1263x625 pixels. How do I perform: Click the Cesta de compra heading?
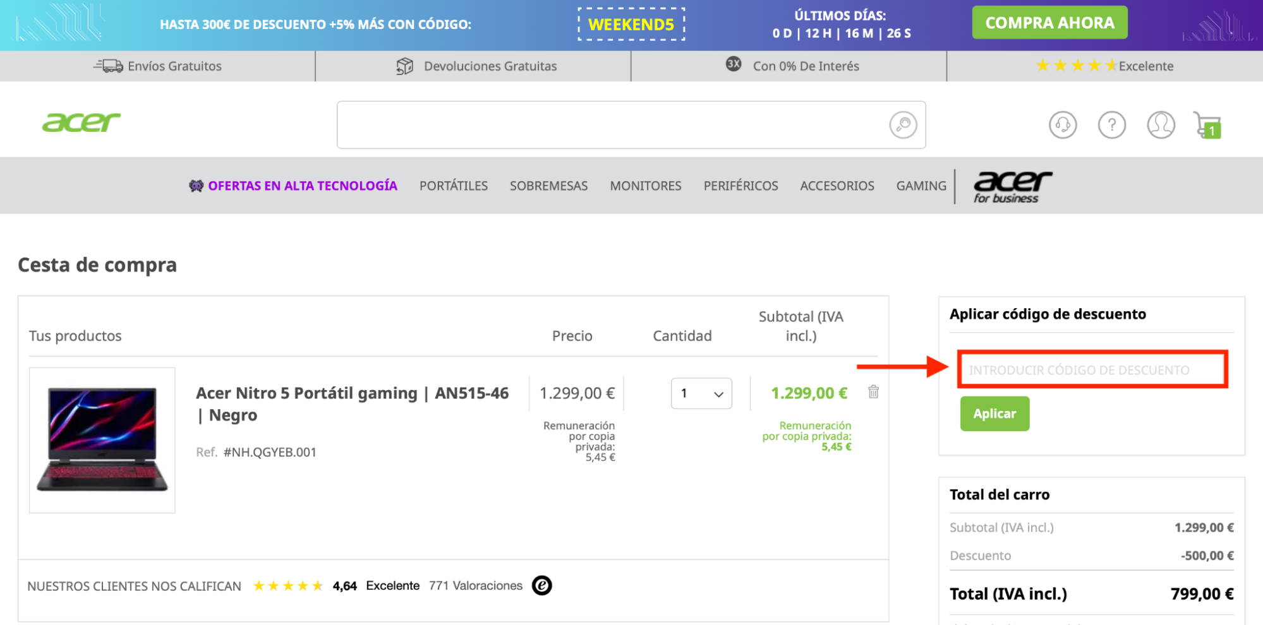(x=97, y=265)
